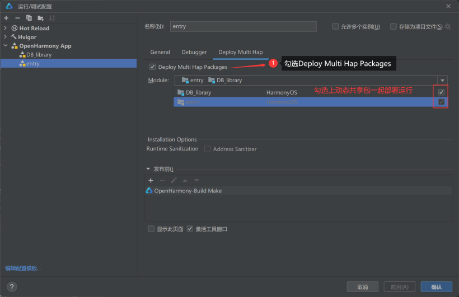Open the 编辑配置模板 link

(x=23, y=268)
